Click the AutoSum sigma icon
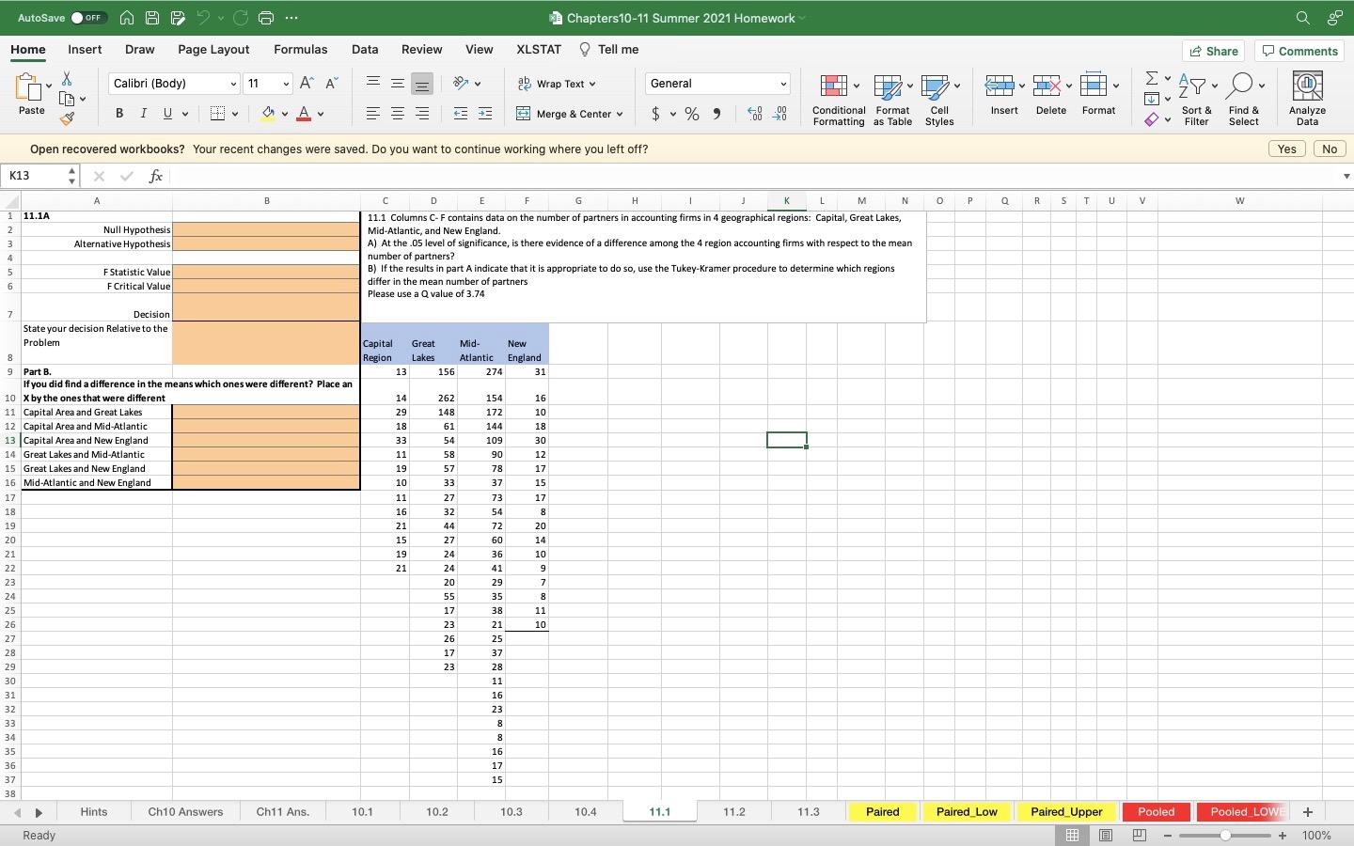The image size is (1354, 846). (x=1151, y=78)
